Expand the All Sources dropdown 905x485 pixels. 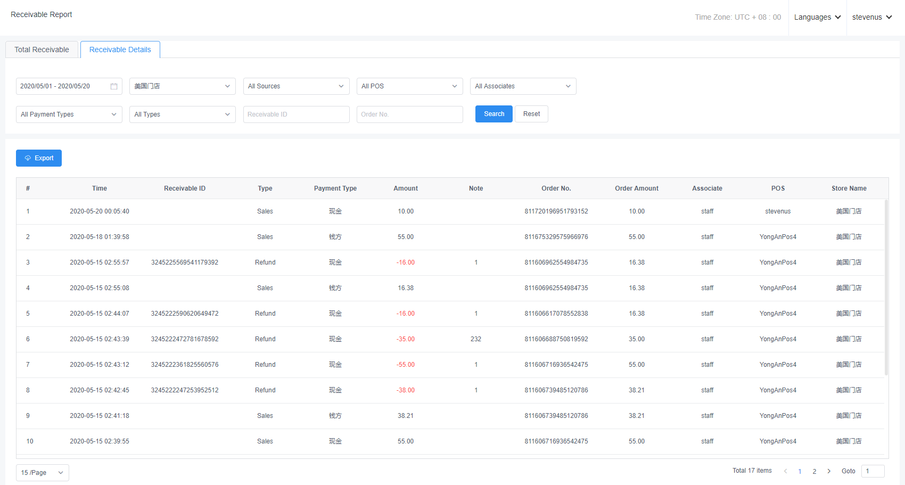click(296, 86)
